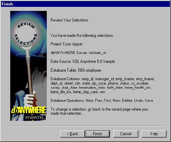The image size is (171, 142).
Task: Go back using the Back button
Action: pos(72,134)
